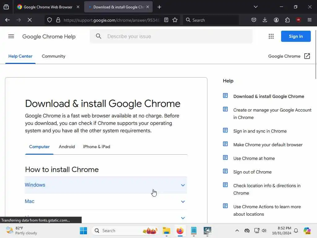The width and height of the screenshot is (317, 238).
Task: Click the page vertical scrollbar
Action: 315,55
